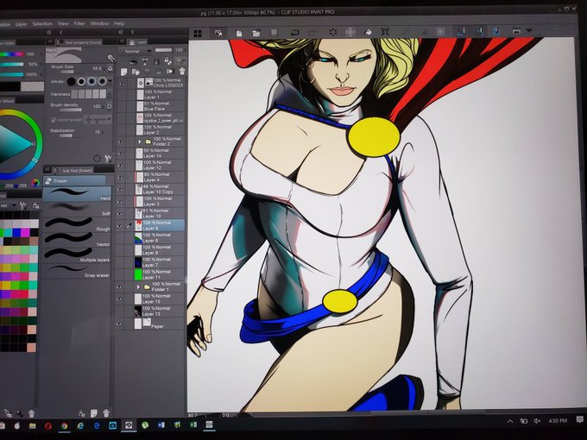Hide Folder 1
This screenshot has height=440, width=587.
click(x=119, y=287)
